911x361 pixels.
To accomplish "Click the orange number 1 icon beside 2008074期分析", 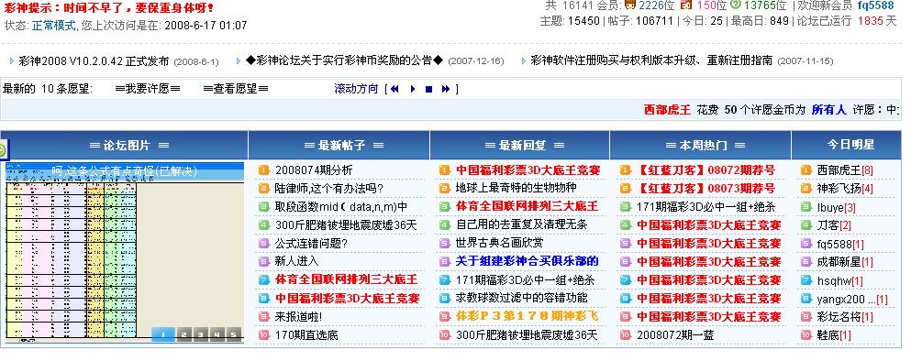I will [264, 170].
